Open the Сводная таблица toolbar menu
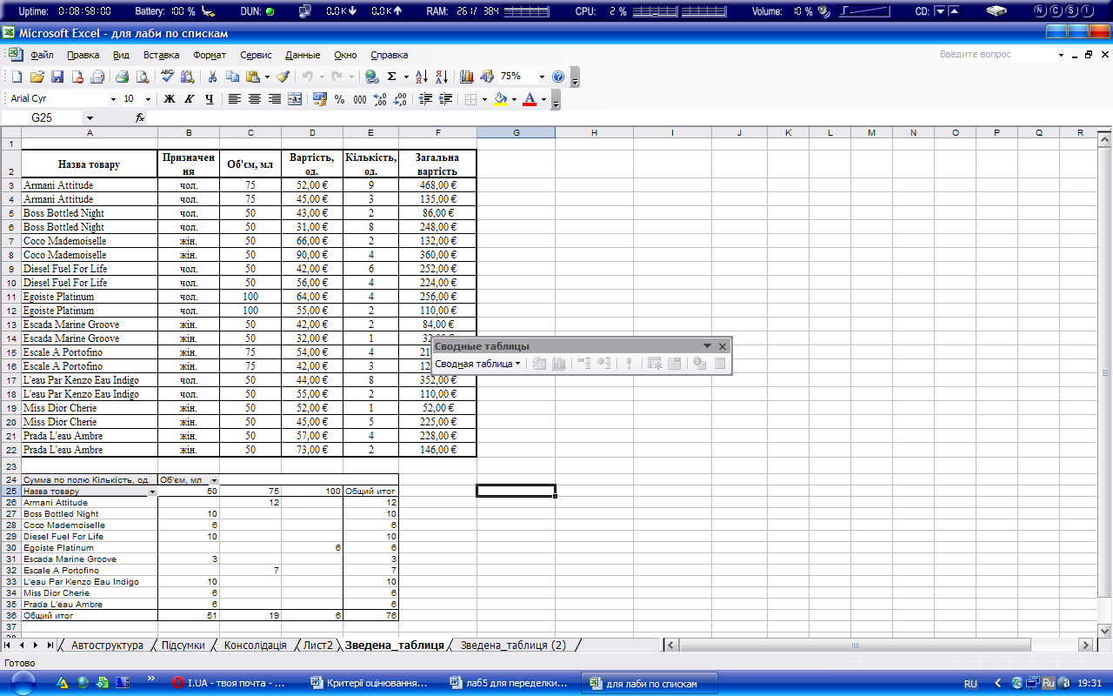Viewport: 1113px width, 696px height. pyautogui.click(x=477, y=364)
